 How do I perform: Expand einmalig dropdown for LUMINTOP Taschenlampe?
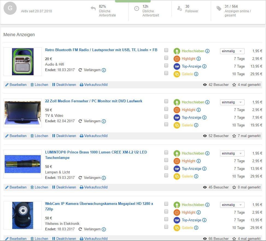click(x=232, y=153)
